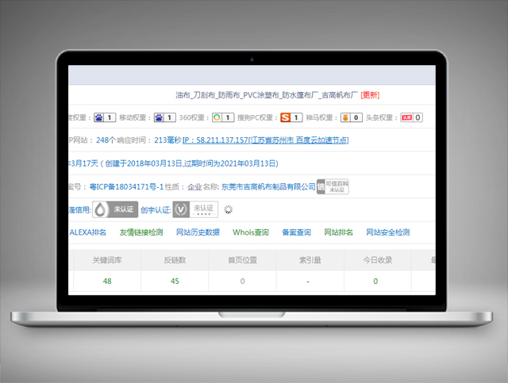The width and height of the screenshot is (508, 383).
Task: Open 友情链接检测 link
Action: (x=141, y=232)
